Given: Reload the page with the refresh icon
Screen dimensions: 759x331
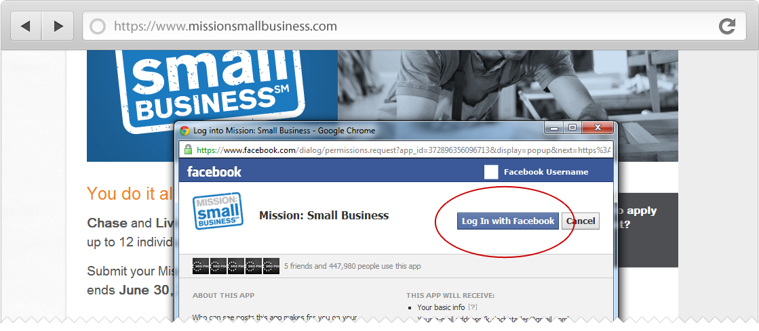Looking at the screenshot, I should 727,26.
